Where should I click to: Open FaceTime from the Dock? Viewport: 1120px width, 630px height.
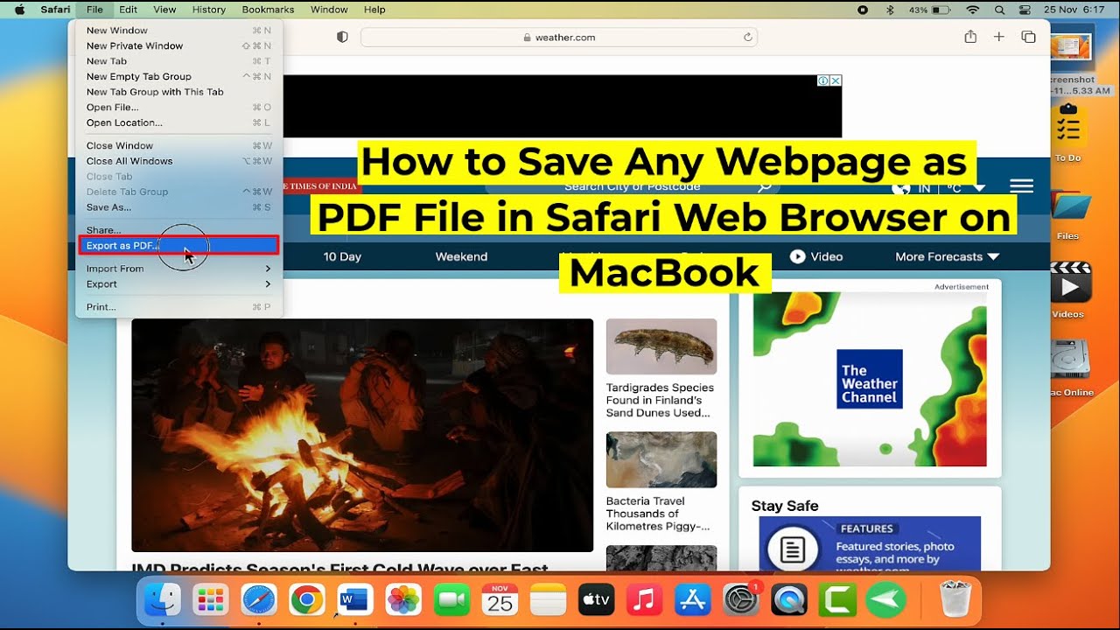tap(451, 600)
